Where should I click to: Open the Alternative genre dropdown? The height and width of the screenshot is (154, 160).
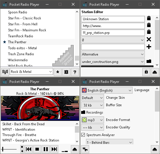tap(113, 54)
